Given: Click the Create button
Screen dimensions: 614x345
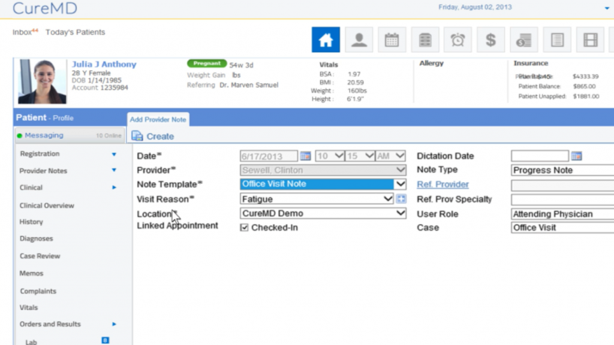Looking at the screenshot, I should (x=152, y=136).
